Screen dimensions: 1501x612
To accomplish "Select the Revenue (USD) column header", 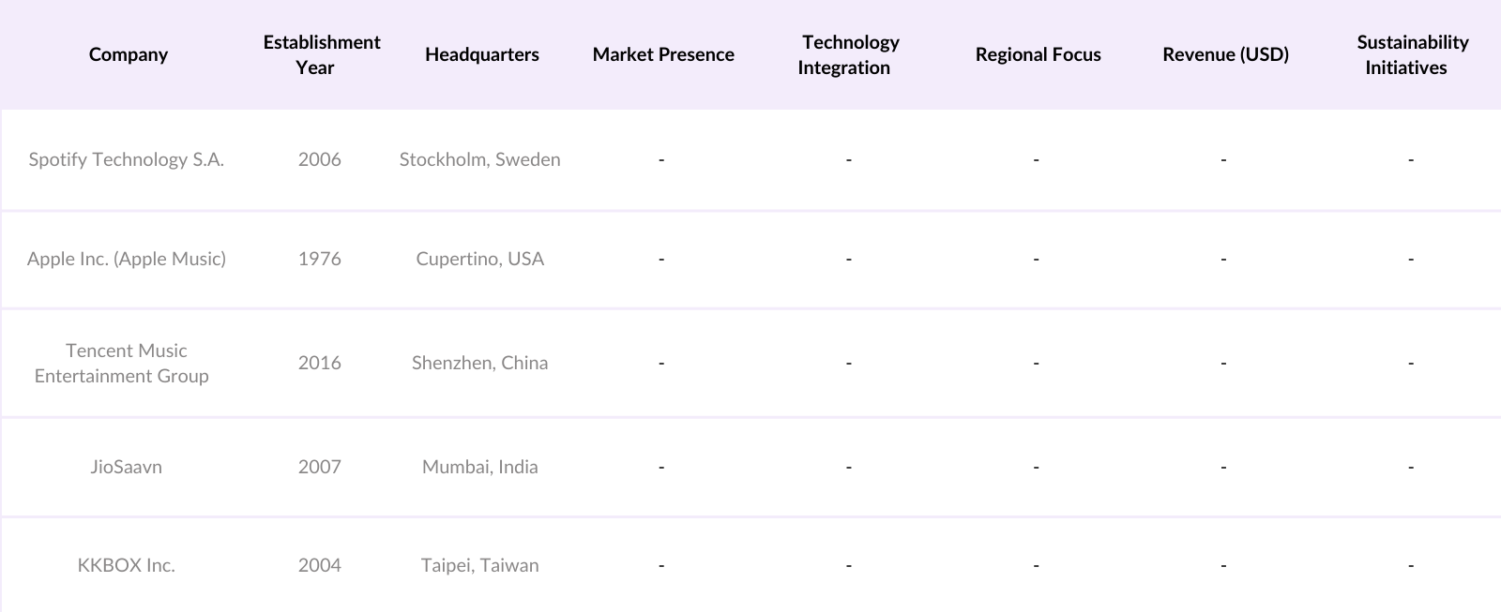I will 1225,54.
